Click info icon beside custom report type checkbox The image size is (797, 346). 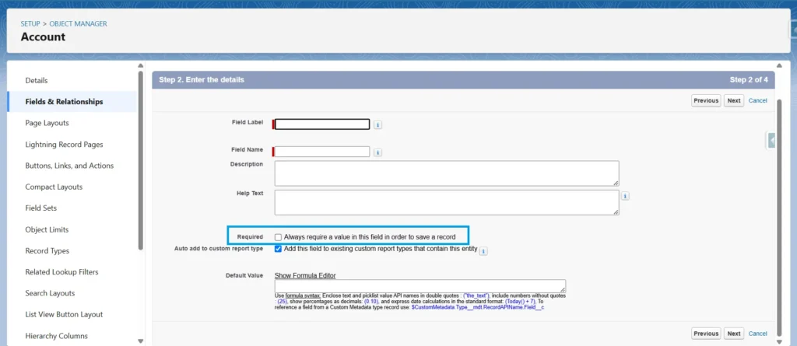pos(483,251)
